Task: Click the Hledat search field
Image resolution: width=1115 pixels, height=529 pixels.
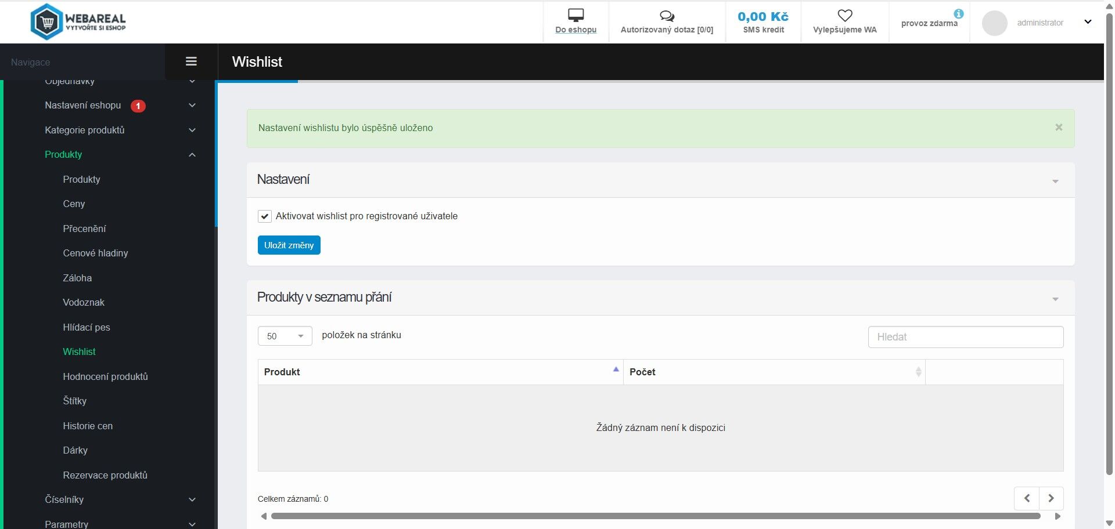Action: coord(966,337)
